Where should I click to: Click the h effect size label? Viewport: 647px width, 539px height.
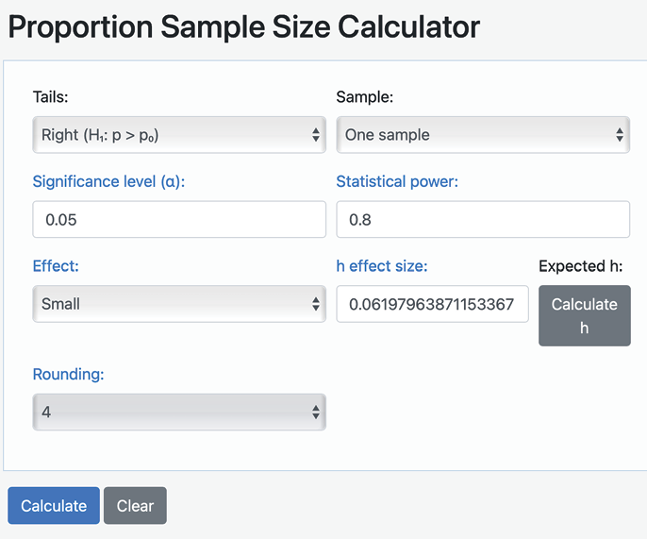(x=382, y=266)
